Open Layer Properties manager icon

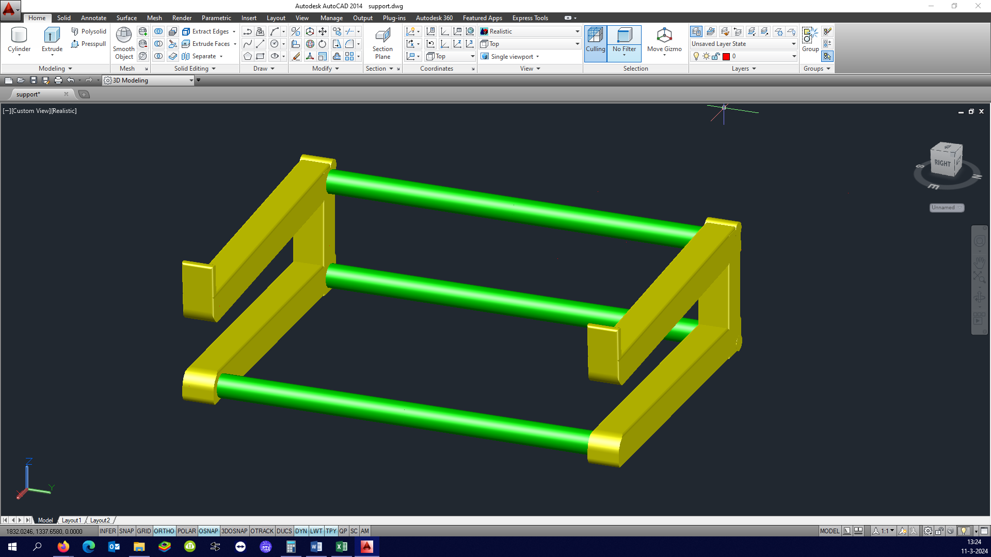(x=696, y=31)
